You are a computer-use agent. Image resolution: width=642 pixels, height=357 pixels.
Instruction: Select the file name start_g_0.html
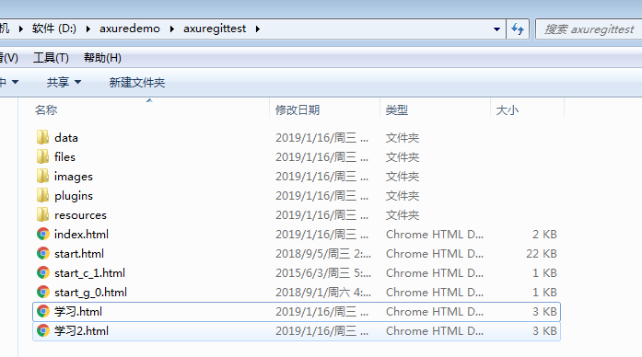pyautogui.click(x=90, y=293)
